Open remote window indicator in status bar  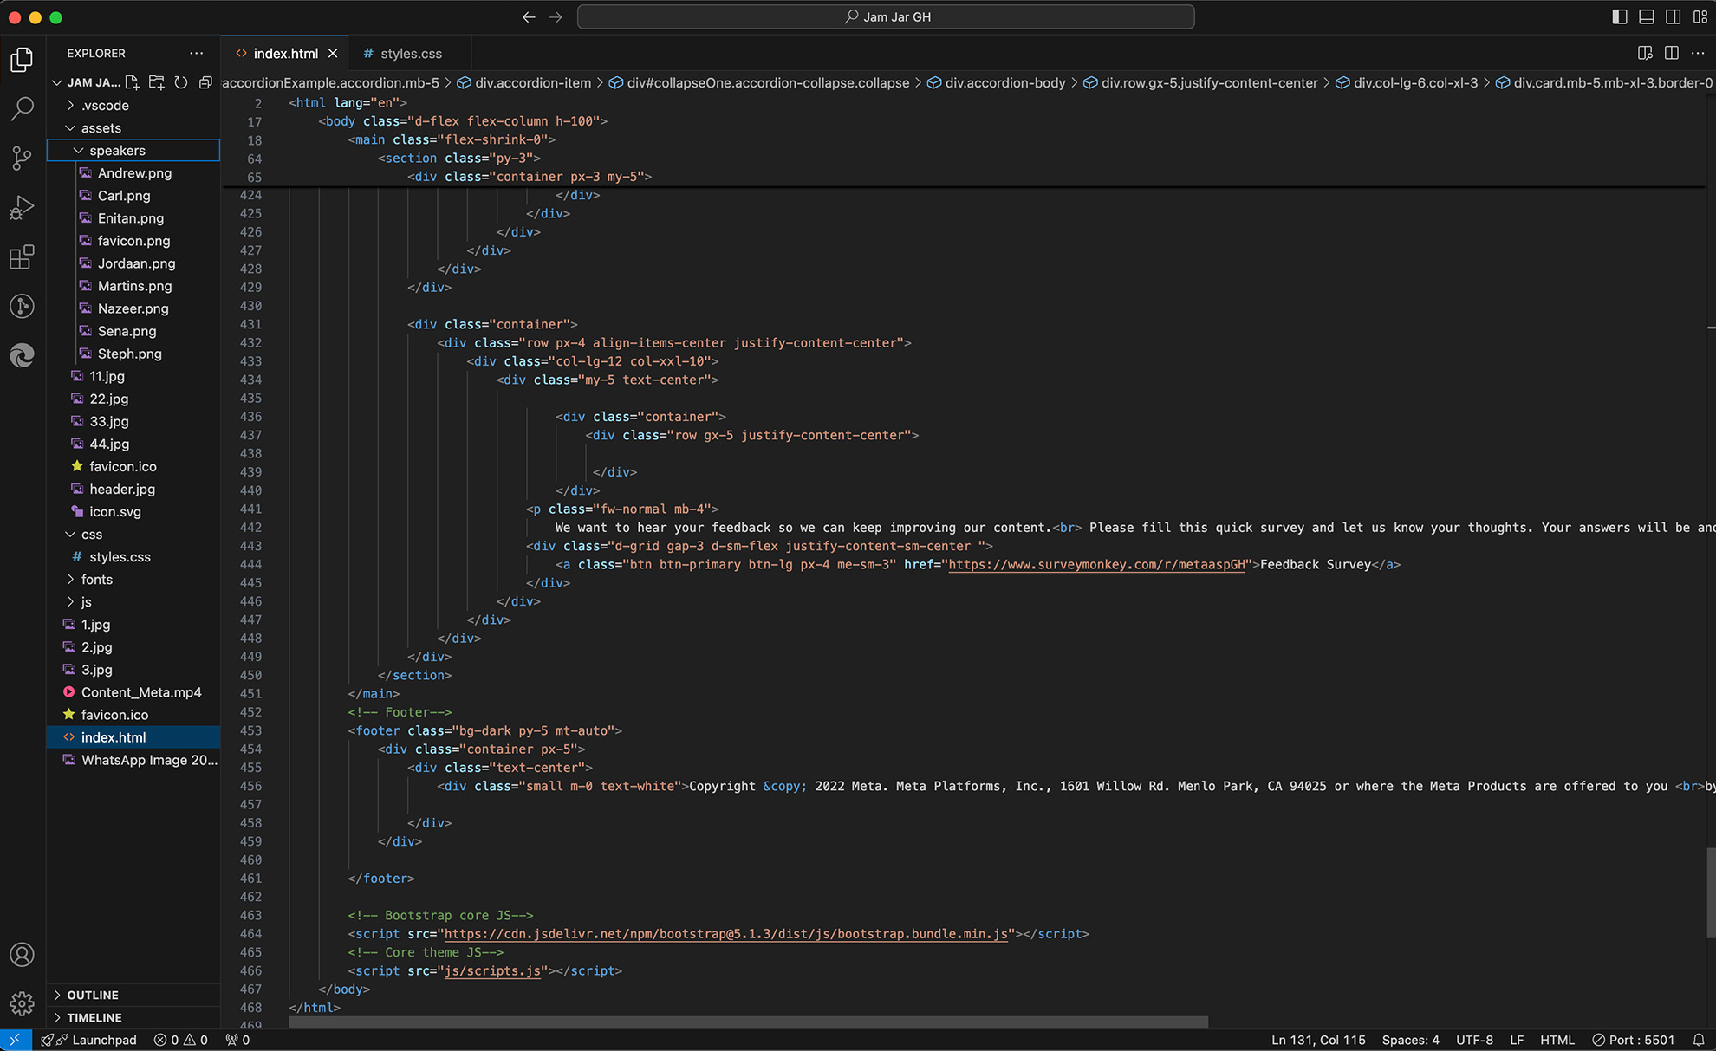click(x=15, y=1040)
